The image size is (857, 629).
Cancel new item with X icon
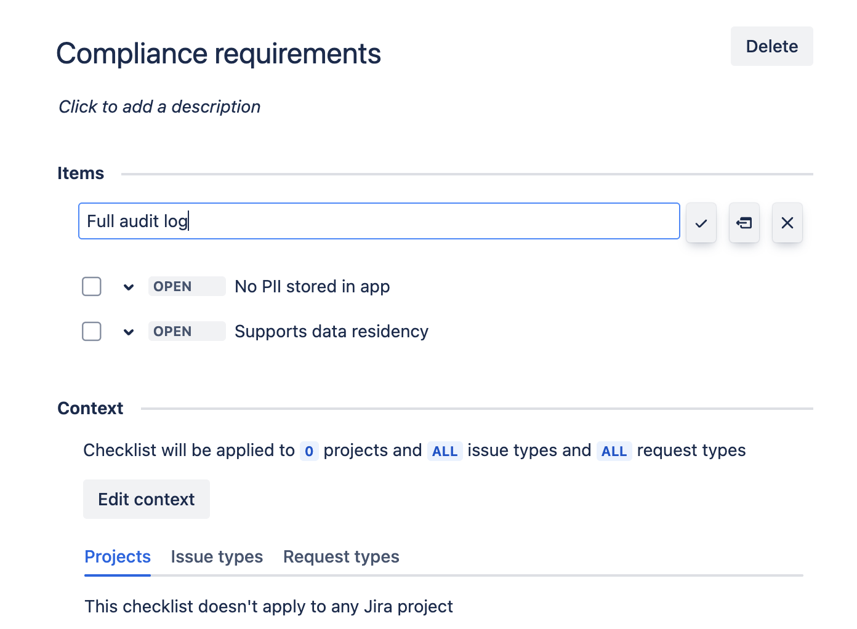point(787,223)
